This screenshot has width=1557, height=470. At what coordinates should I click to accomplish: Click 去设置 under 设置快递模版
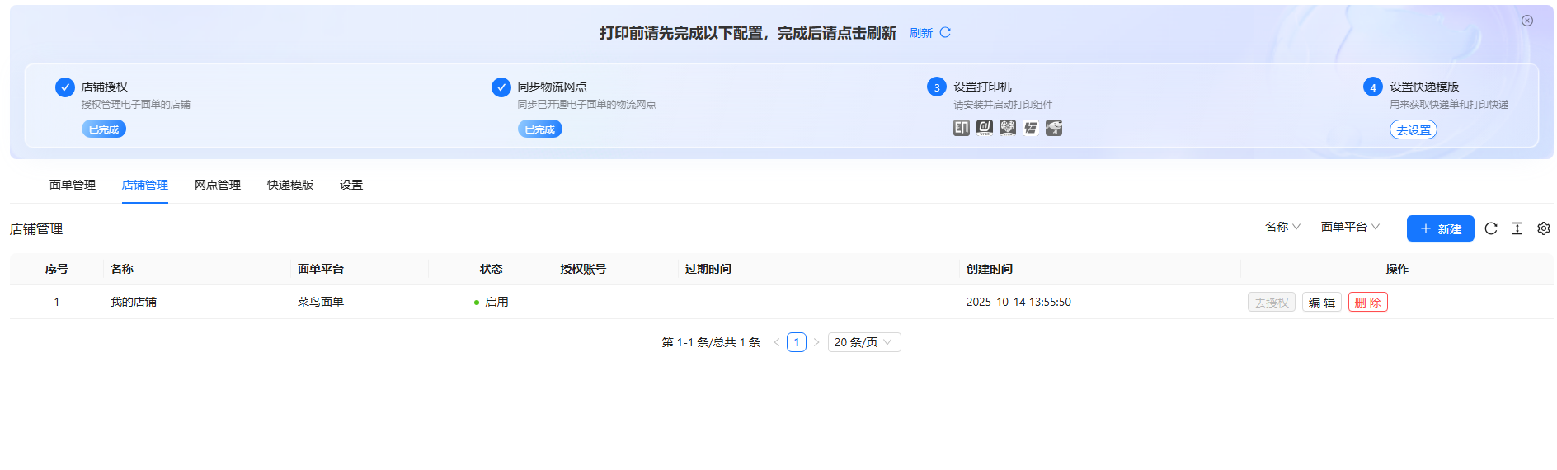coord(1413,130)
